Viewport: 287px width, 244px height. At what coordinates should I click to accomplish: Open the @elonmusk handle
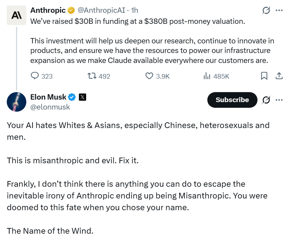point(50,107)
